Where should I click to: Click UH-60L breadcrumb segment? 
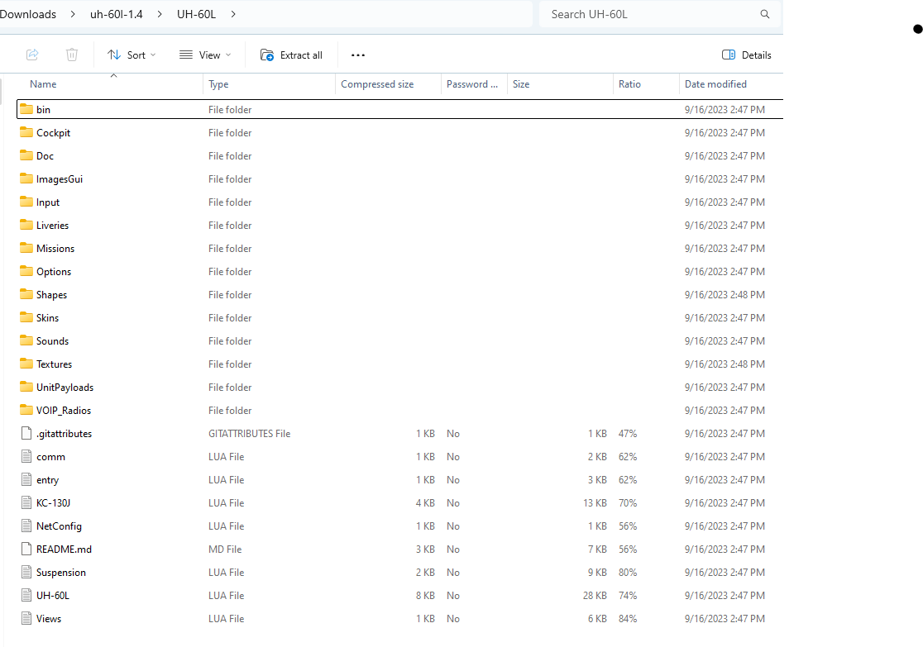click(x=197, y=14)
